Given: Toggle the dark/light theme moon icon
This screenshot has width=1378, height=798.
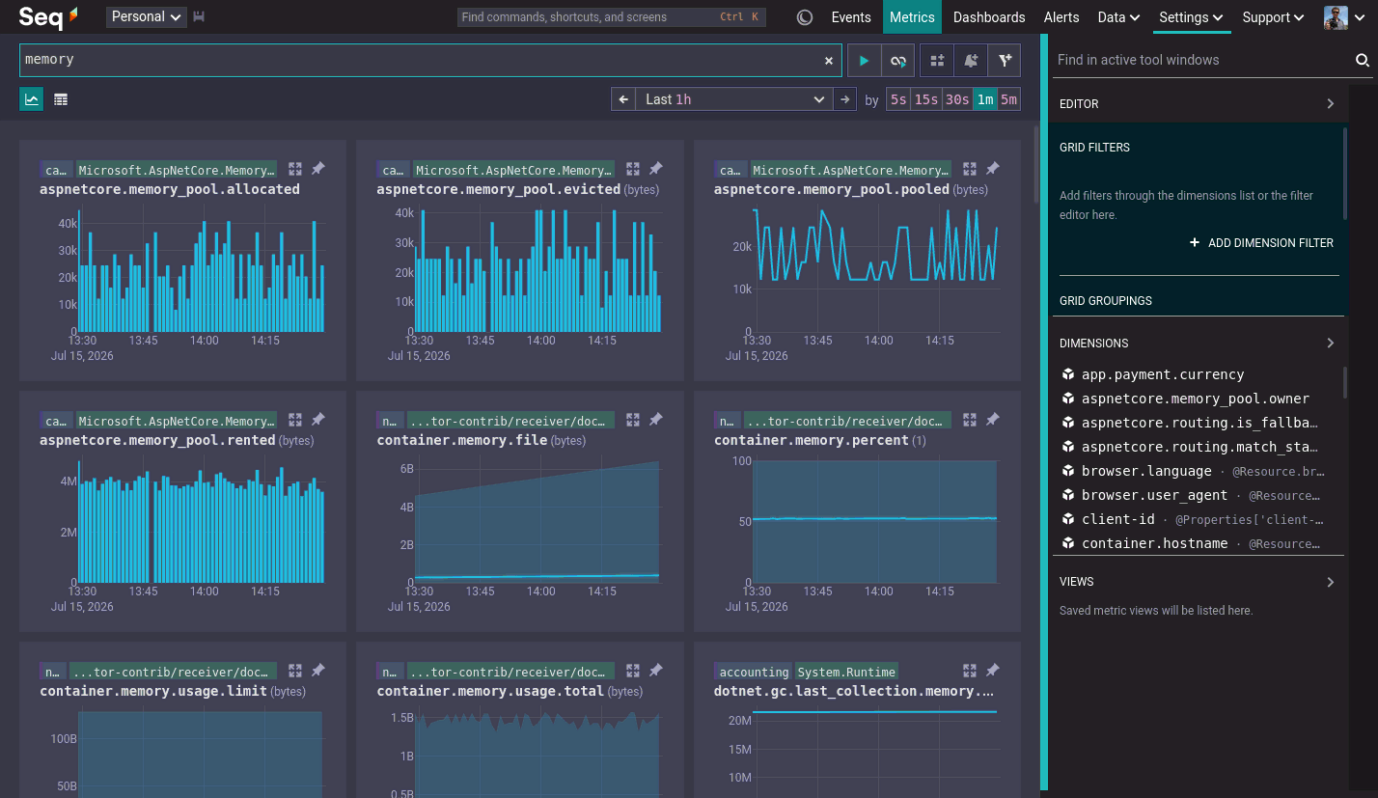Looking at the screenshot, I should (805, 17).
